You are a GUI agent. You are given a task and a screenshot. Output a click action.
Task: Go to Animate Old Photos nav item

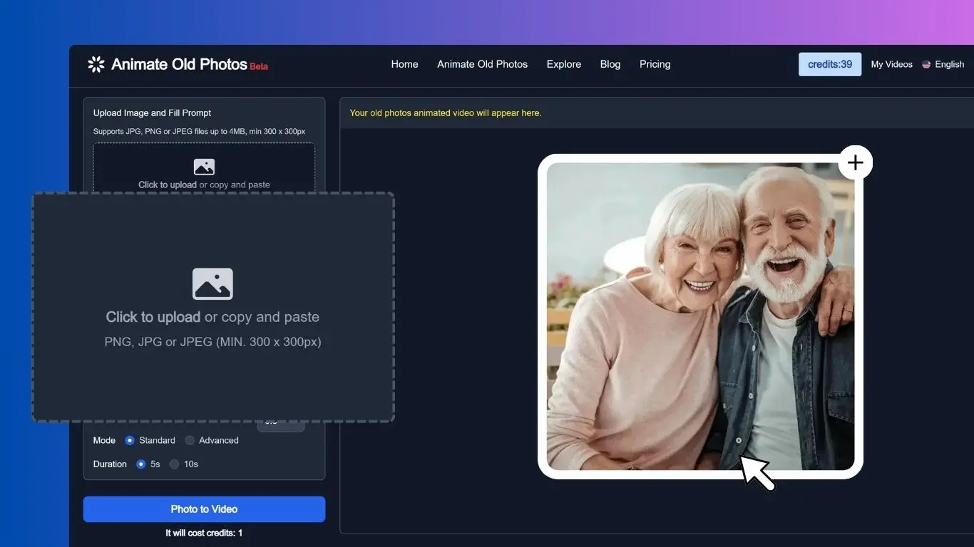click(482, 64)
